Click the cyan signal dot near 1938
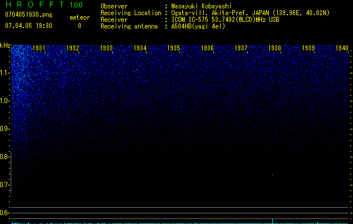Viewport: 353px width, 224px height. point(272,175)
